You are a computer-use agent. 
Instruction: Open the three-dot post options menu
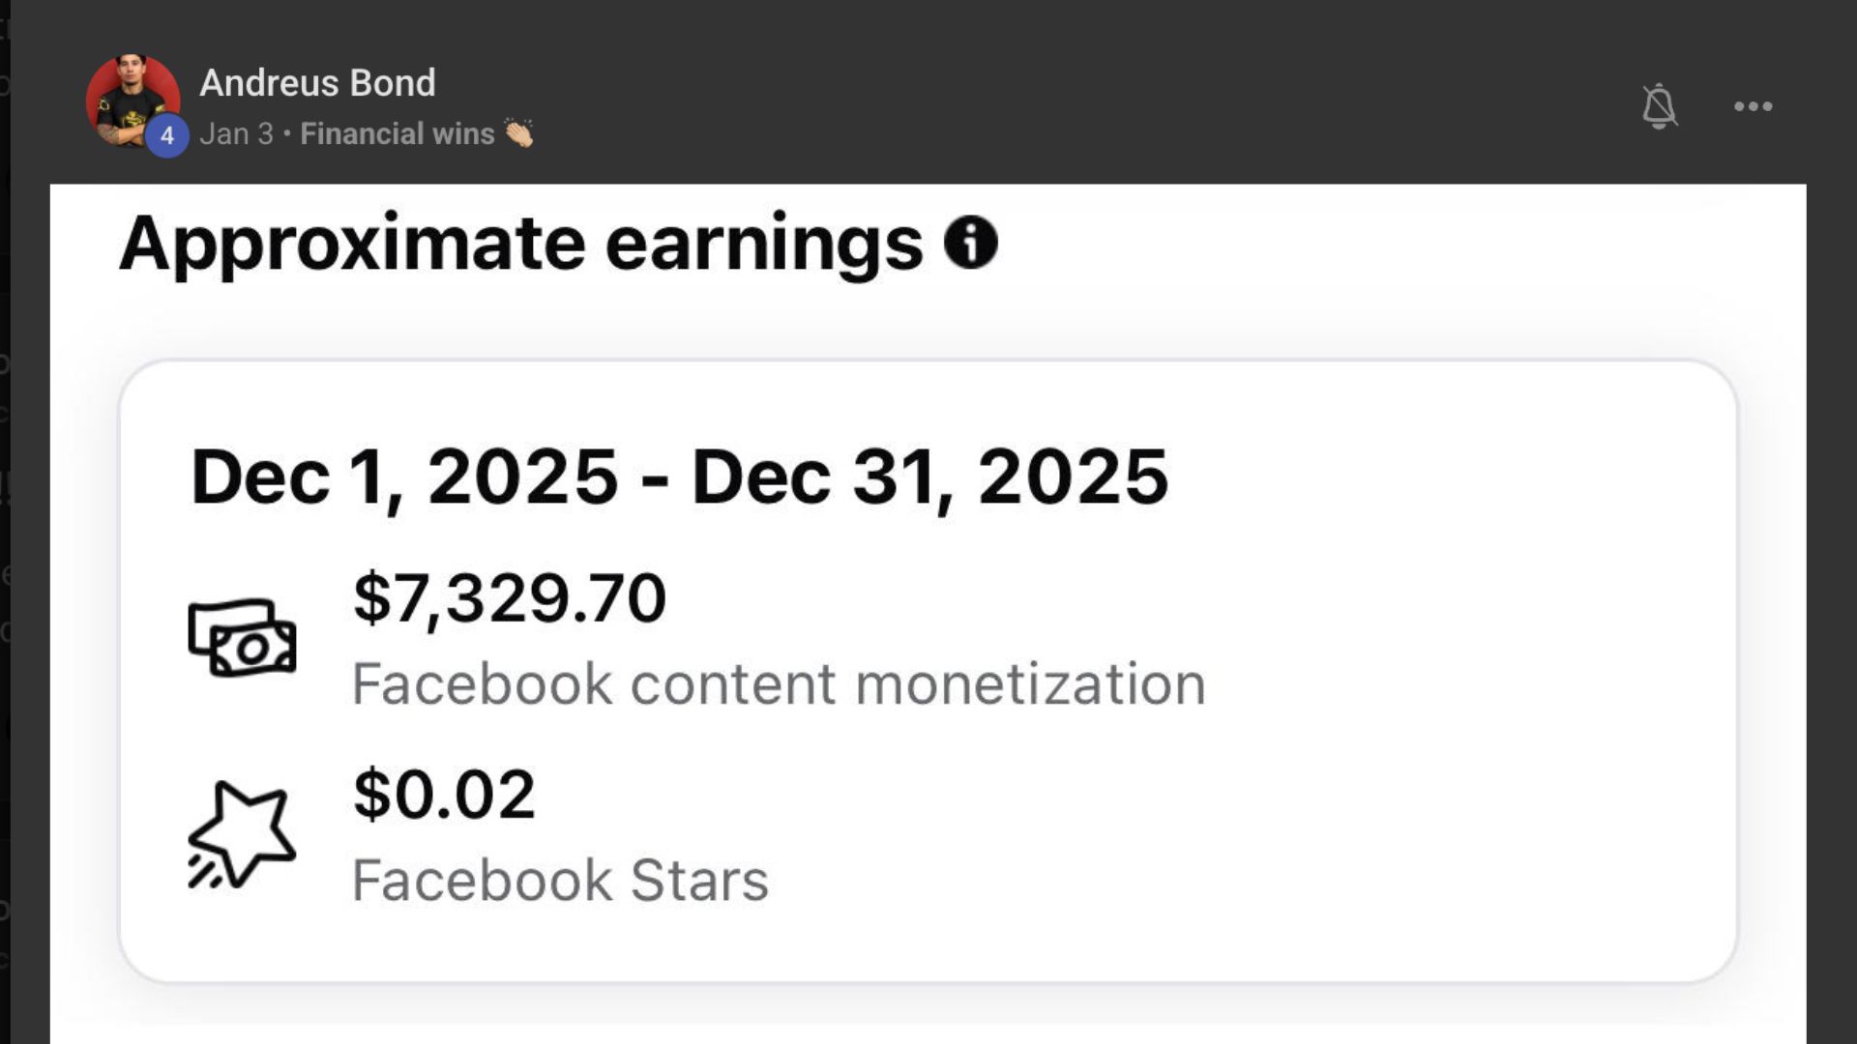[x=1753, y=106]
